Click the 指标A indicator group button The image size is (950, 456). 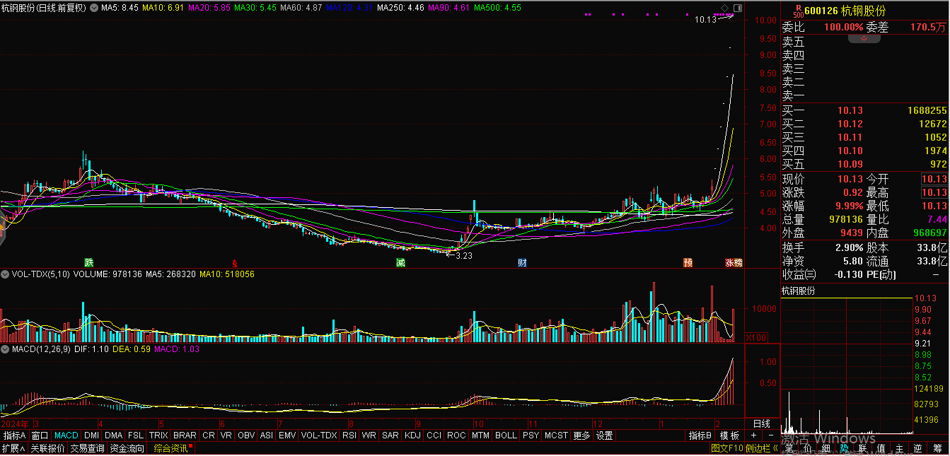pos(14,435)
